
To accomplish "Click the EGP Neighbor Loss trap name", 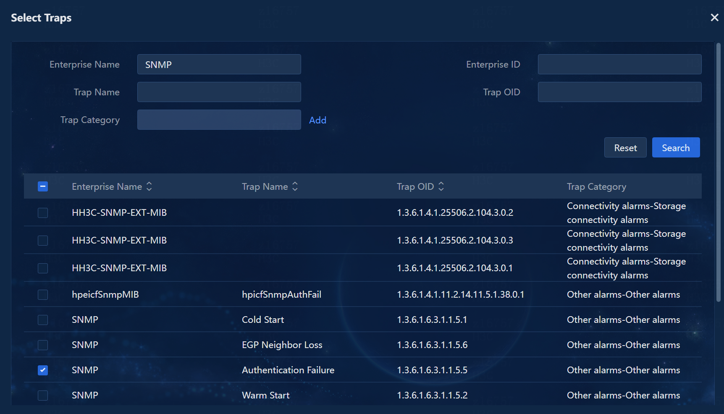I will click(x=282, y=345).
